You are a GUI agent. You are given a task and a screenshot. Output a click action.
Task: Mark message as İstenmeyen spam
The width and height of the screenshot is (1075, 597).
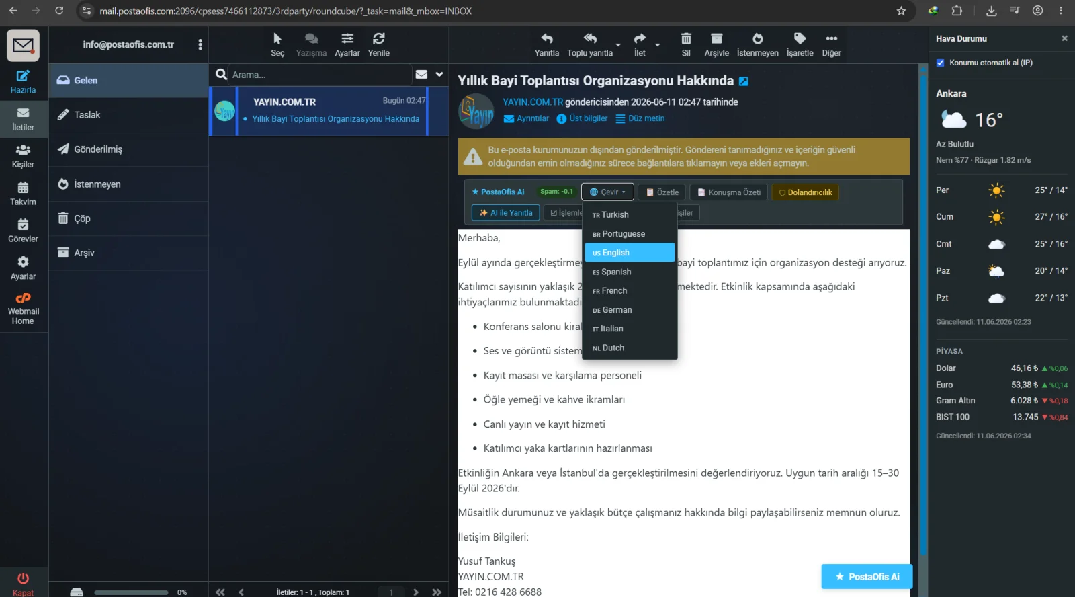(x=758, y=44)
